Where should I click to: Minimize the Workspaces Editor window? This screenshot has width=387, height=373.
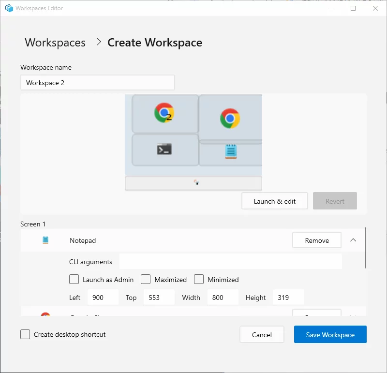click(x=331, y=8)
